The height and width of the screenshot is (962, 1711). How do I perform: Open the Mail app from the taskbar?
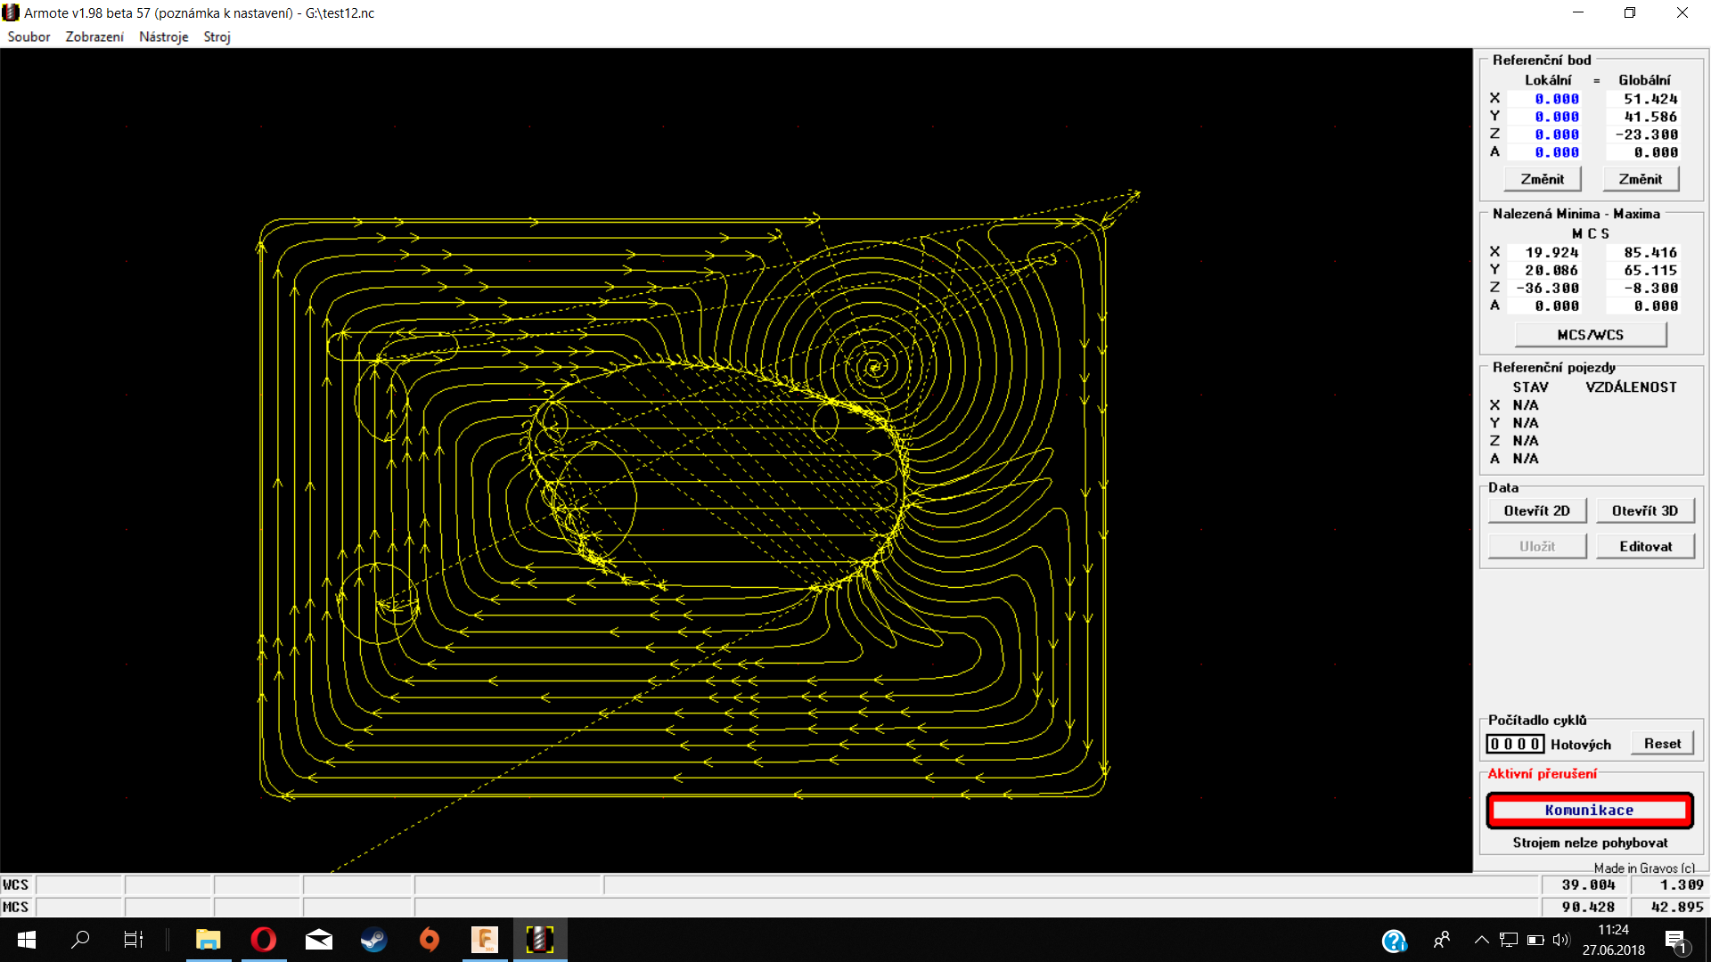[318, 940]
